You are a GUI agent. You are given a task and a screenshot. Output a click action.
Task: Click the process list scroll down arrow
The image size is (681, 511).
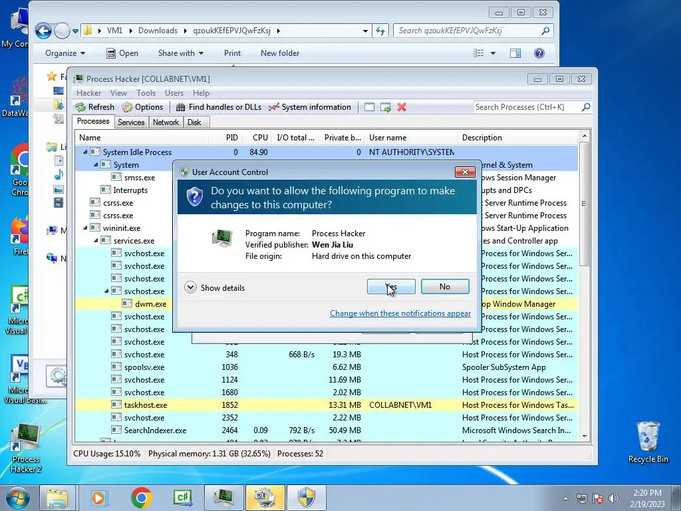[584, 436]
